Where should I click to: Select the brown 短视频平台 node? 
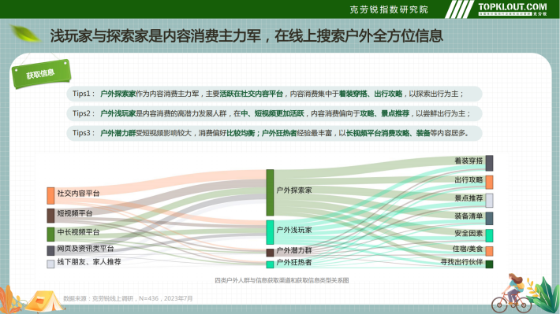click(x=50, y=216)
